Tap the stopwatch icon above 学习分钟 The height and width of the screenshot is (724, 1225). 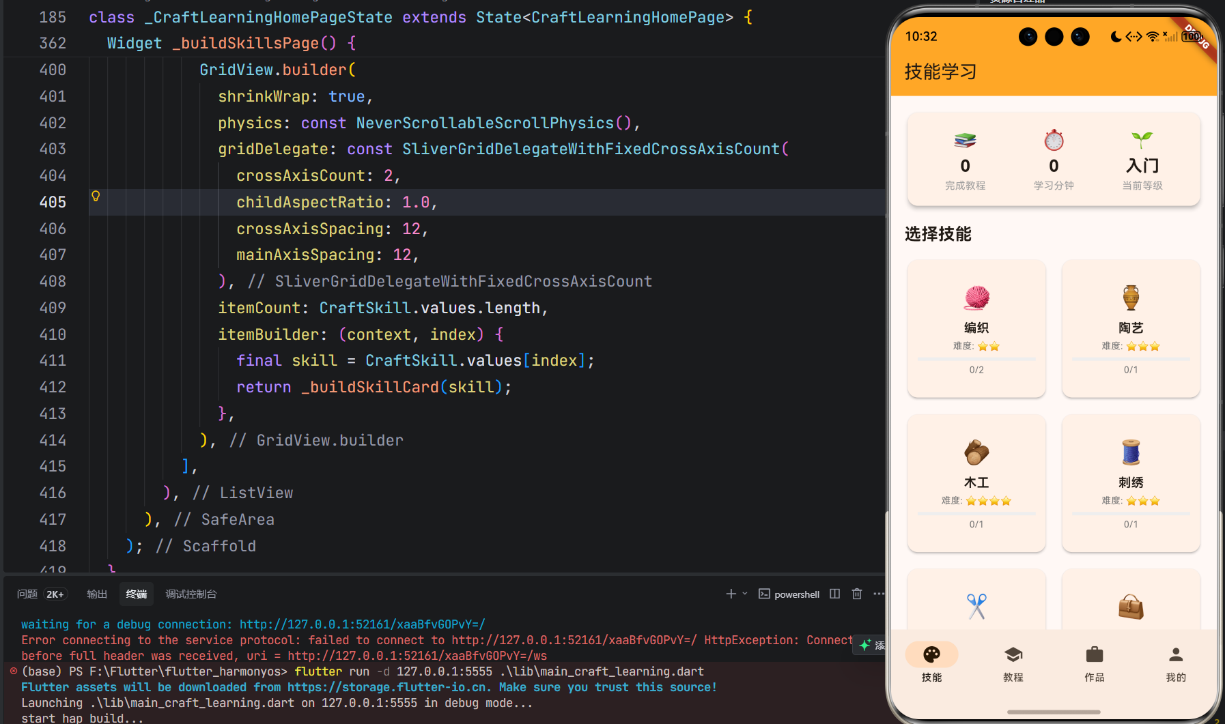click(x=1054, y=140)
